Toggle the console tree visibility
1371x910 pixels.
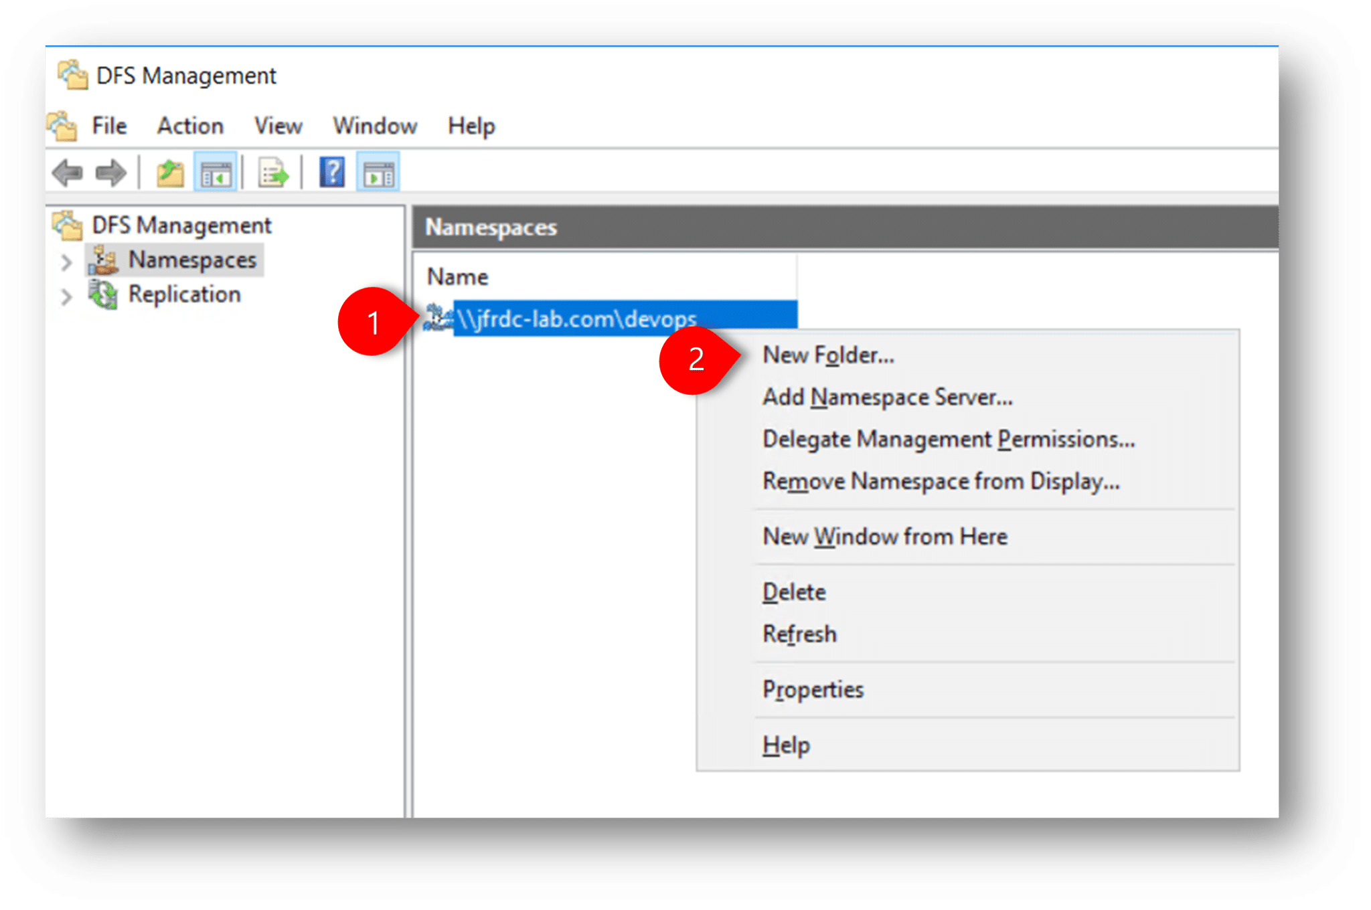coord(216,171)
